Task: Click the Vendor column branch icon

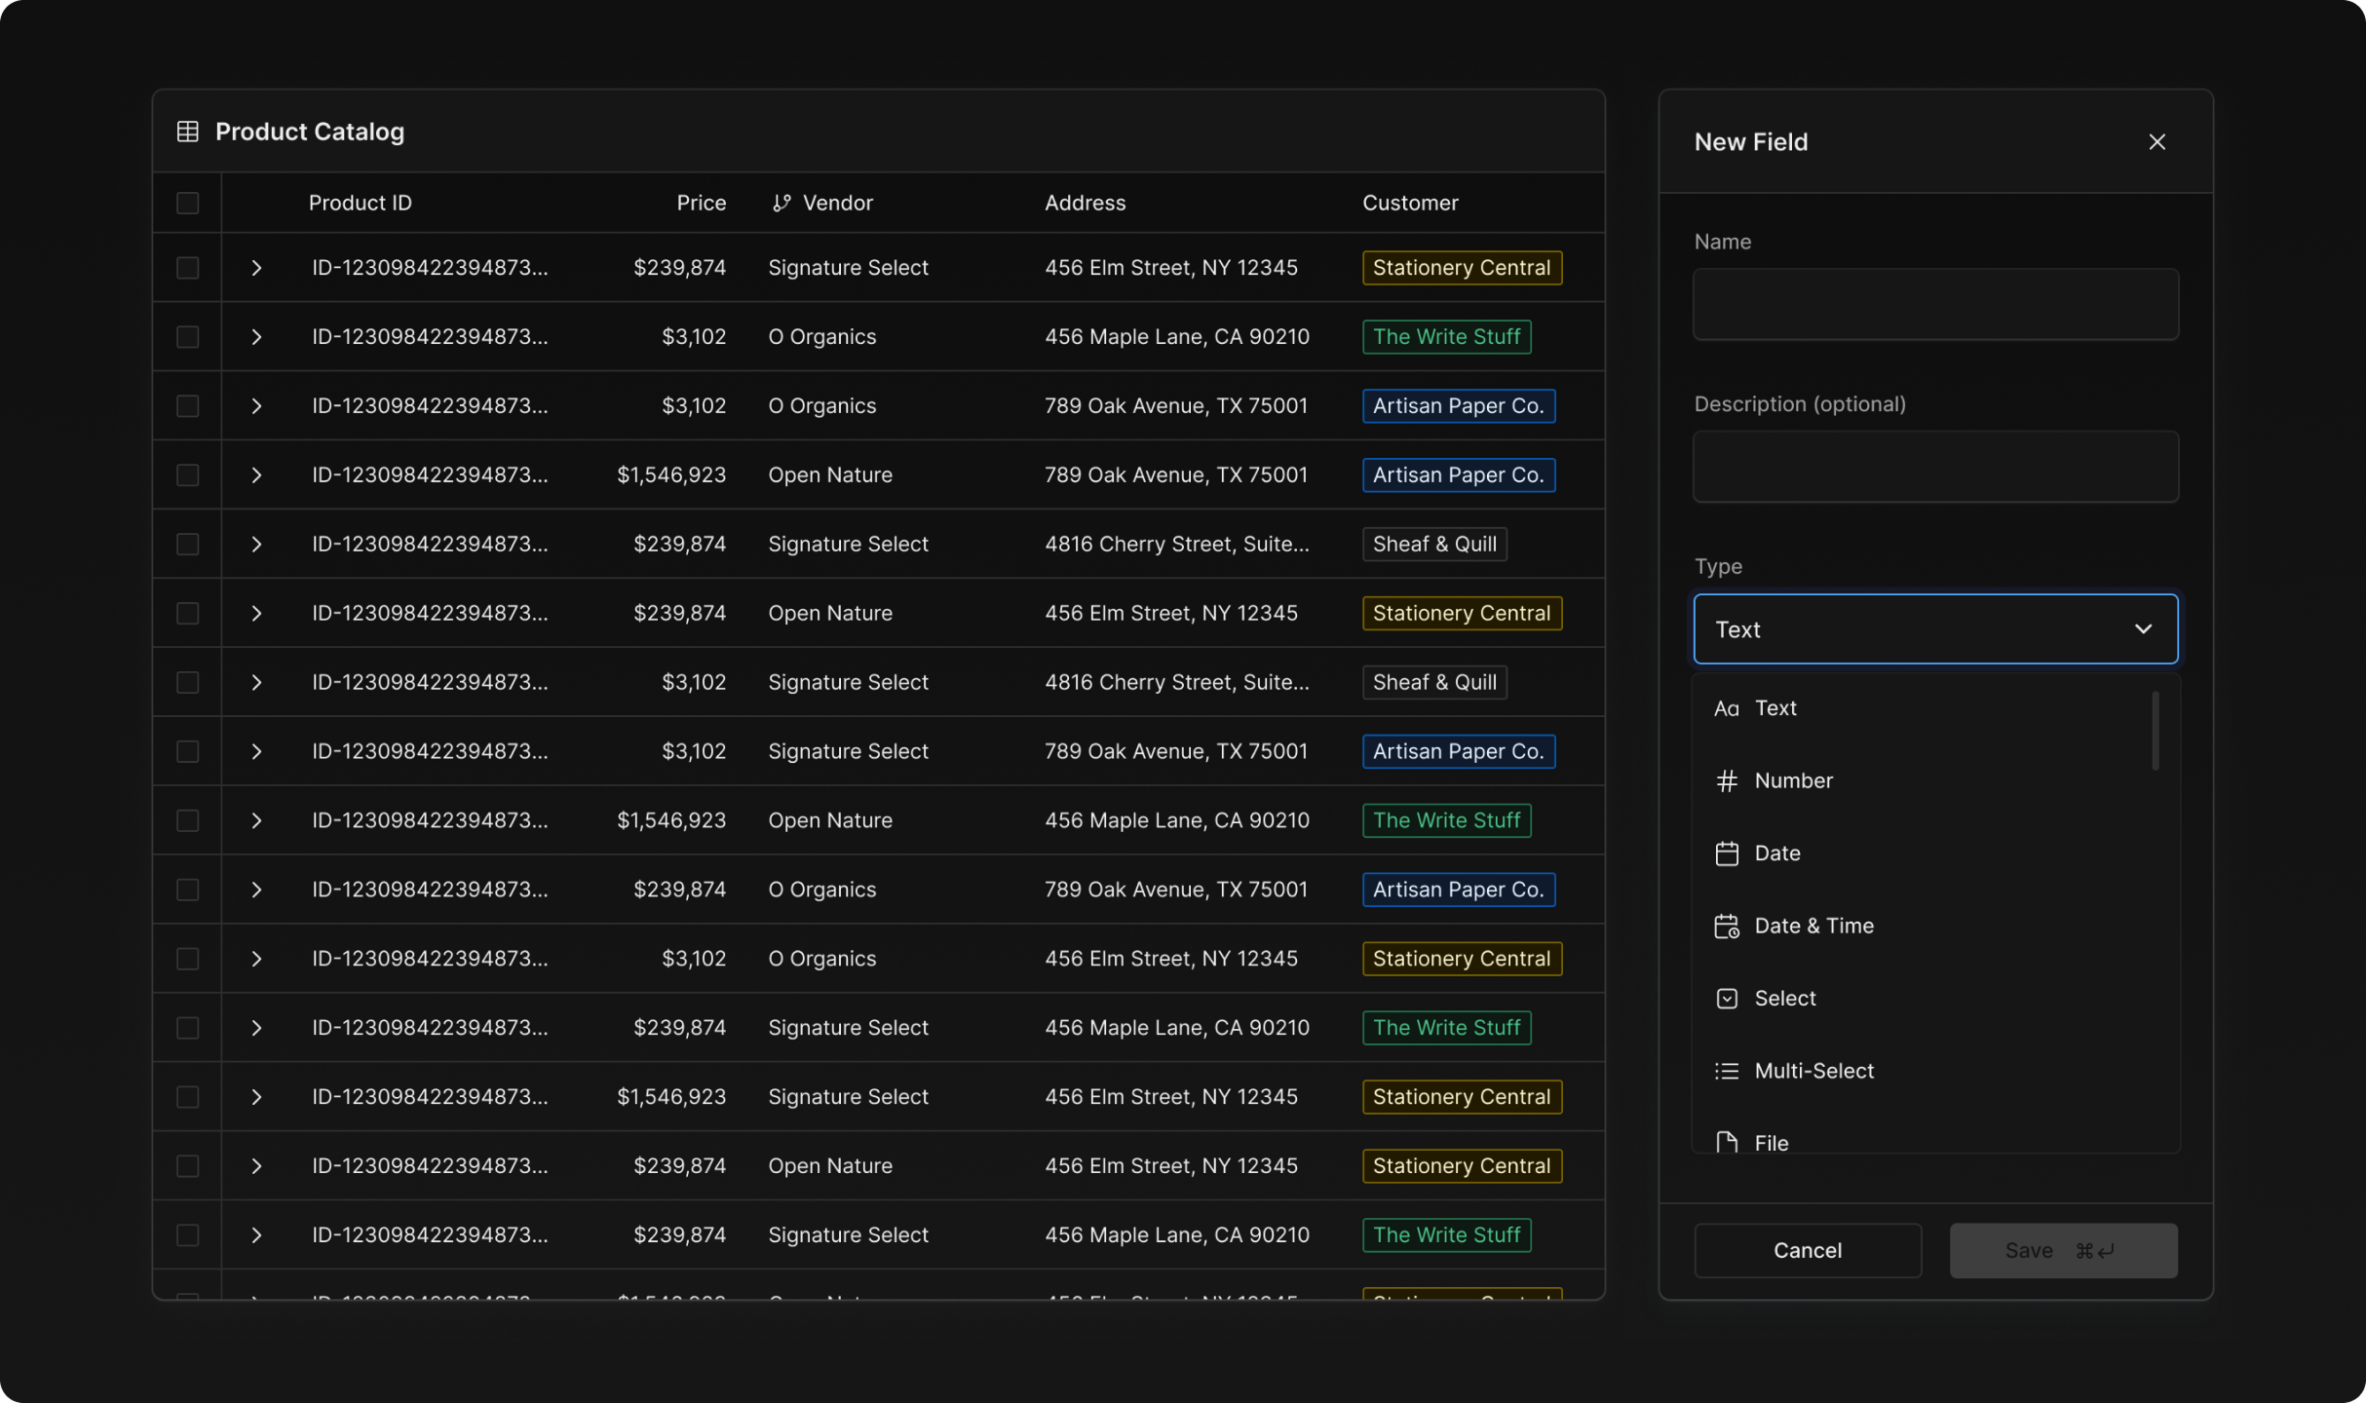Action: (781, 203)
